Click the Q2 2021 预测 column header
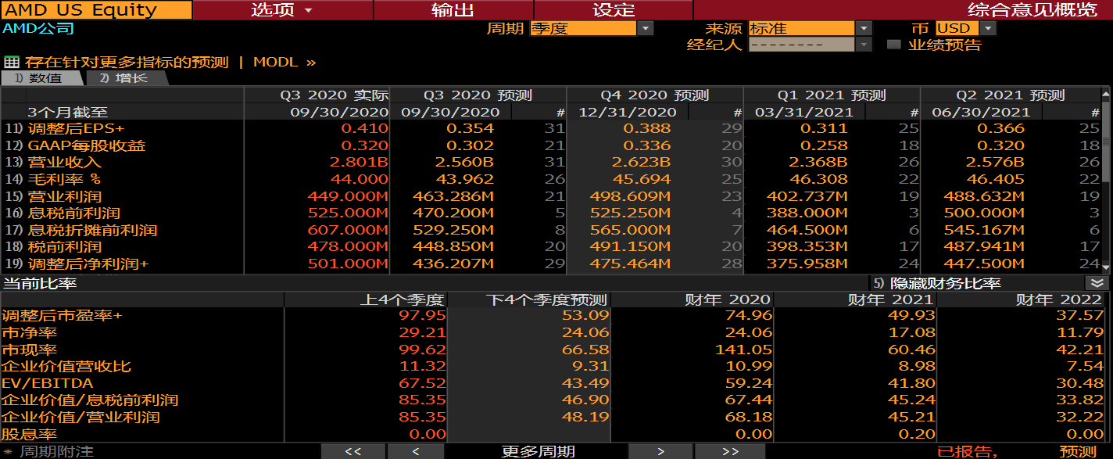The width and height of the screenshot is (1113, 459). pyautogui.click(x=1010, y=95)
